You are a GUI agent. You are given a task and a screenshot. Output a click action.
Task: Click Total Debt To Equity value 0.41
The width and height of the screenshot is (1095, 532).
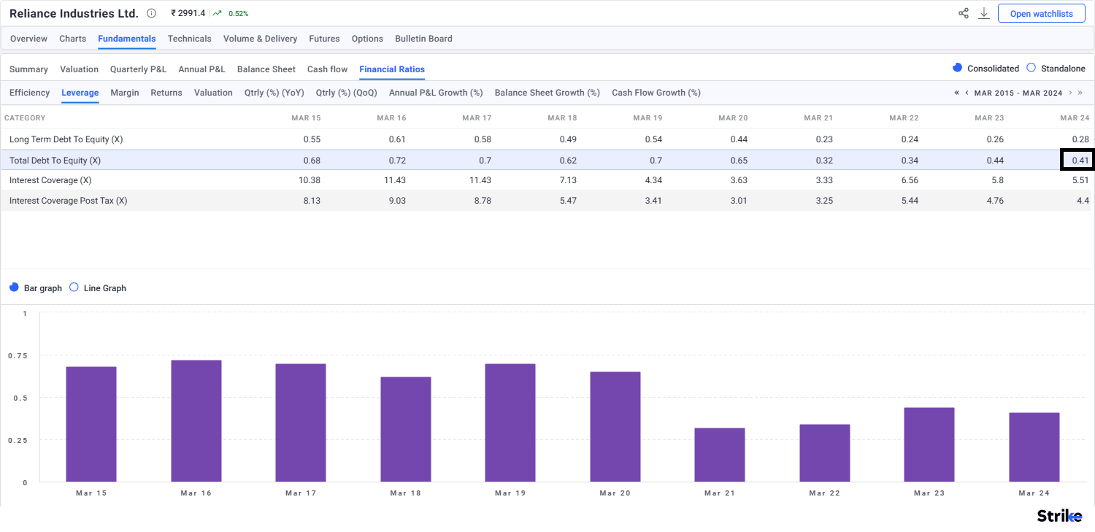[x=1080, y=160]
